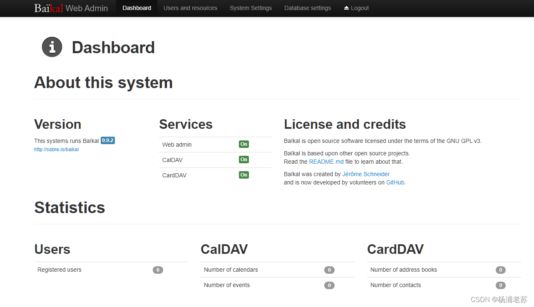
Task: Go to Users and resources
Action: coord(190,8)
